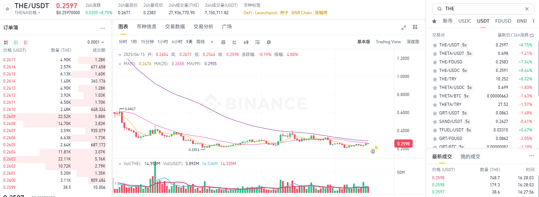Expand chart to fullscreen
Image resolution: width=539 pixels, height=197 pixels.
(x=404, y=27)
